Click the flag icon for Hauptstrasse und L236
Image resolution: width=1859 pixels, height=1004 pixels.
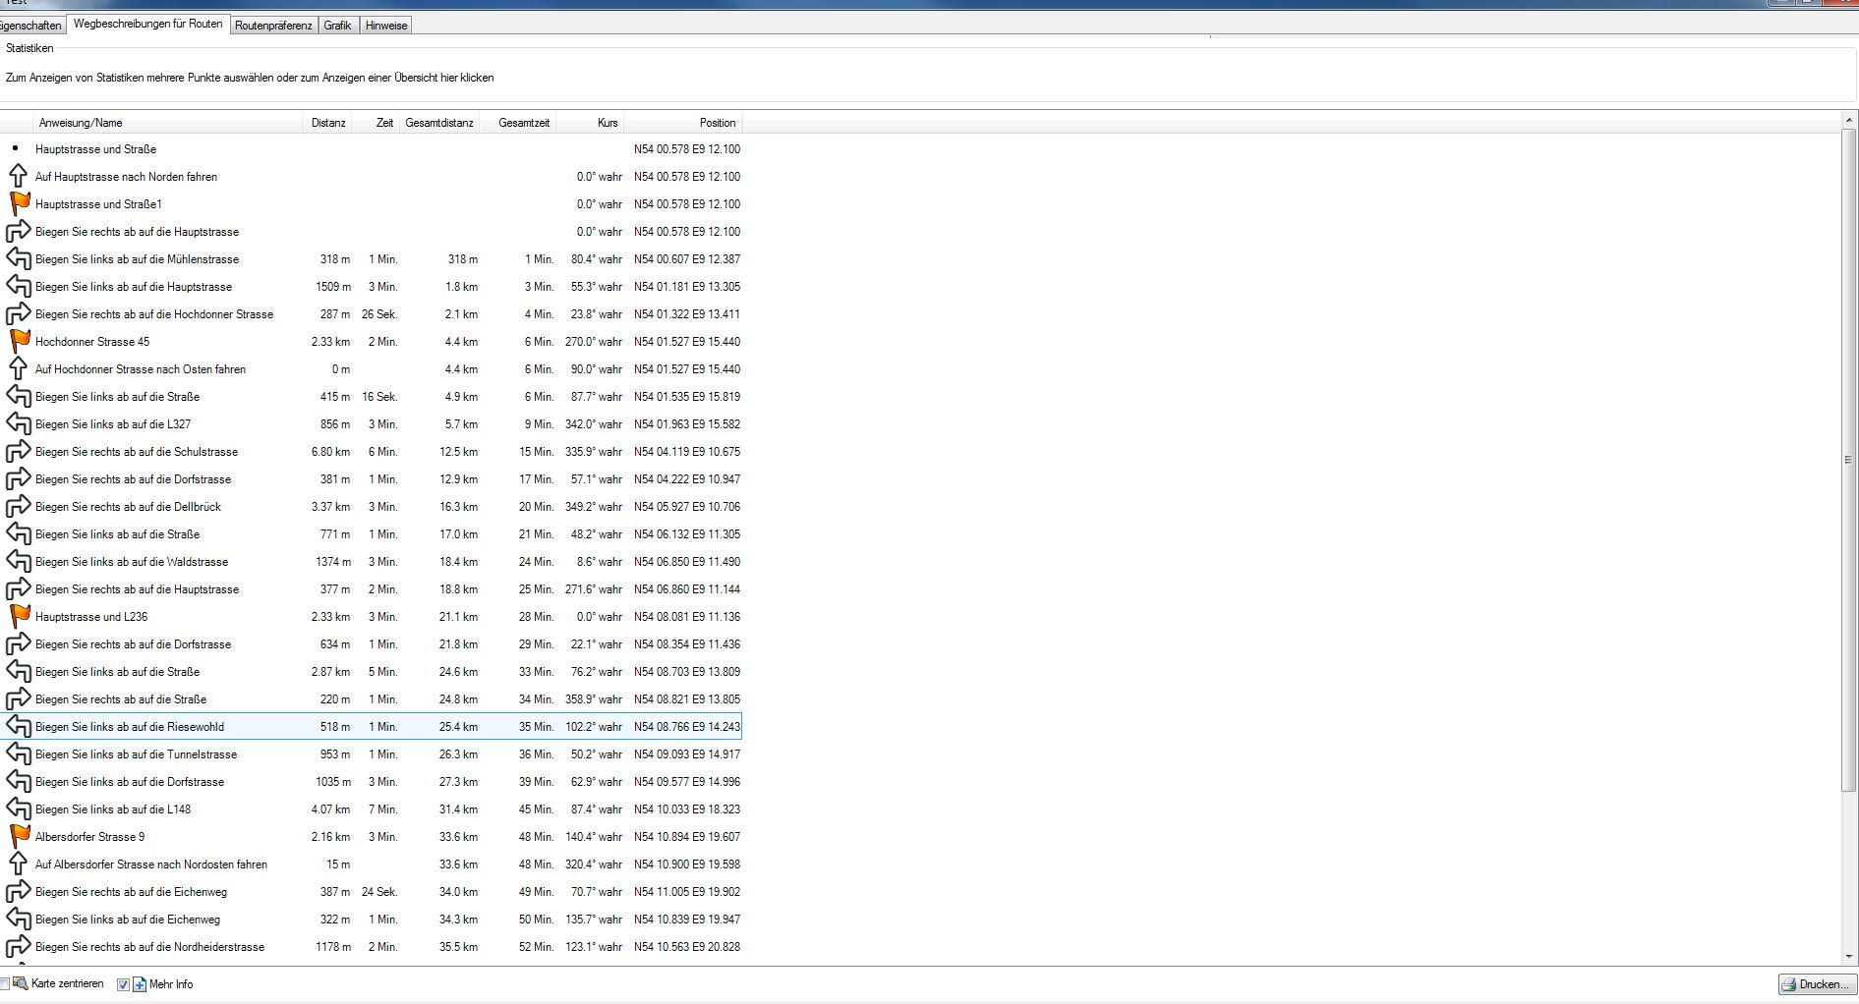point(19,617)
